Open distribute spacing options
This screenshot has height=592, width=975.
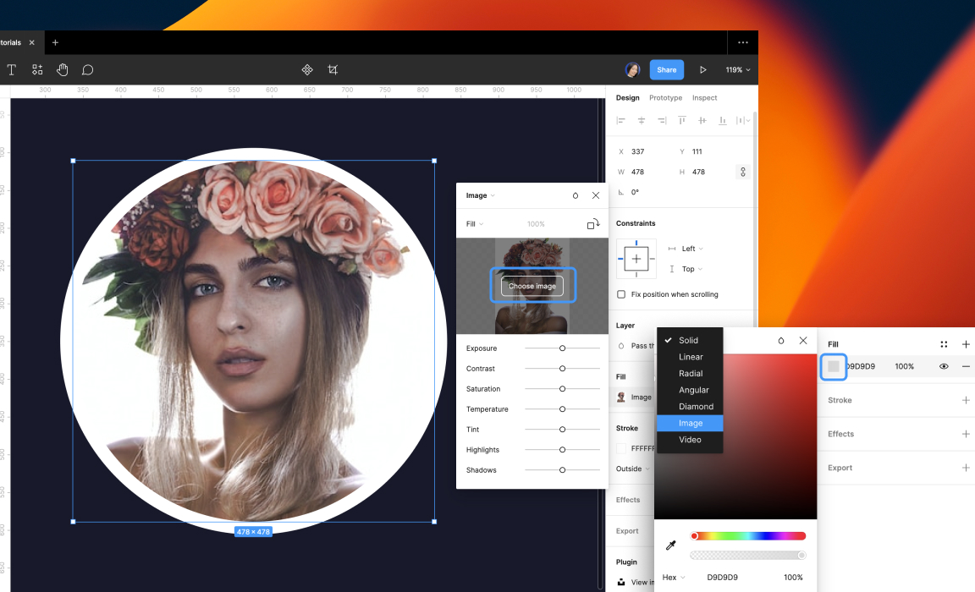point(743,120)
